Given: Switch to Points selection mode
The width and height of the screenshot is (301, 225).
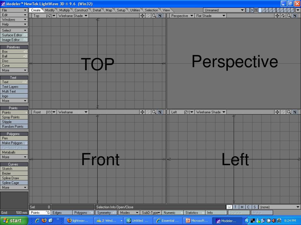Looking at the screenshot, I should coord(40,213).
